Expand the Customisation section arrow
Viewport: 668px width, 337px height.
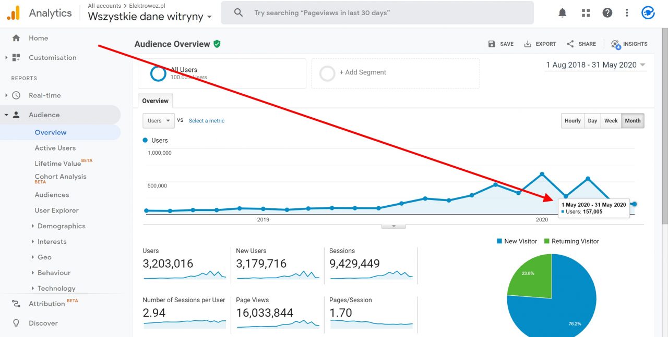pyautogui.click(x=6, y=58)
